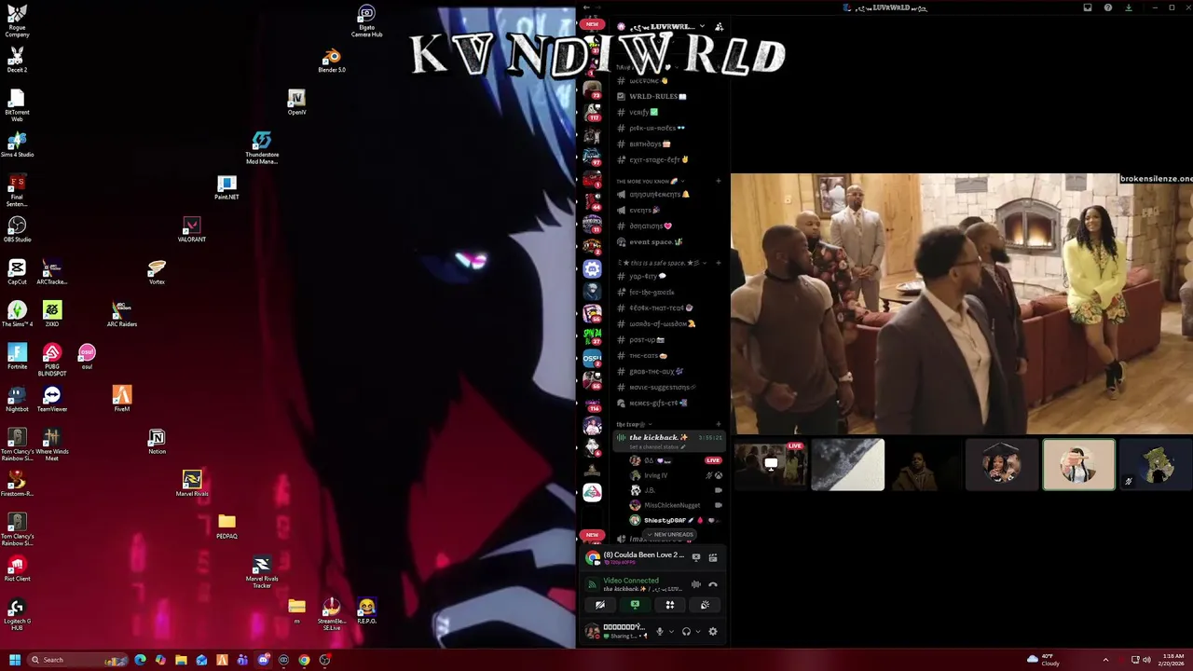Open FiveM desktop shortcut
The width and height of the screenshot is (1193, 671).
click(122, 399)
